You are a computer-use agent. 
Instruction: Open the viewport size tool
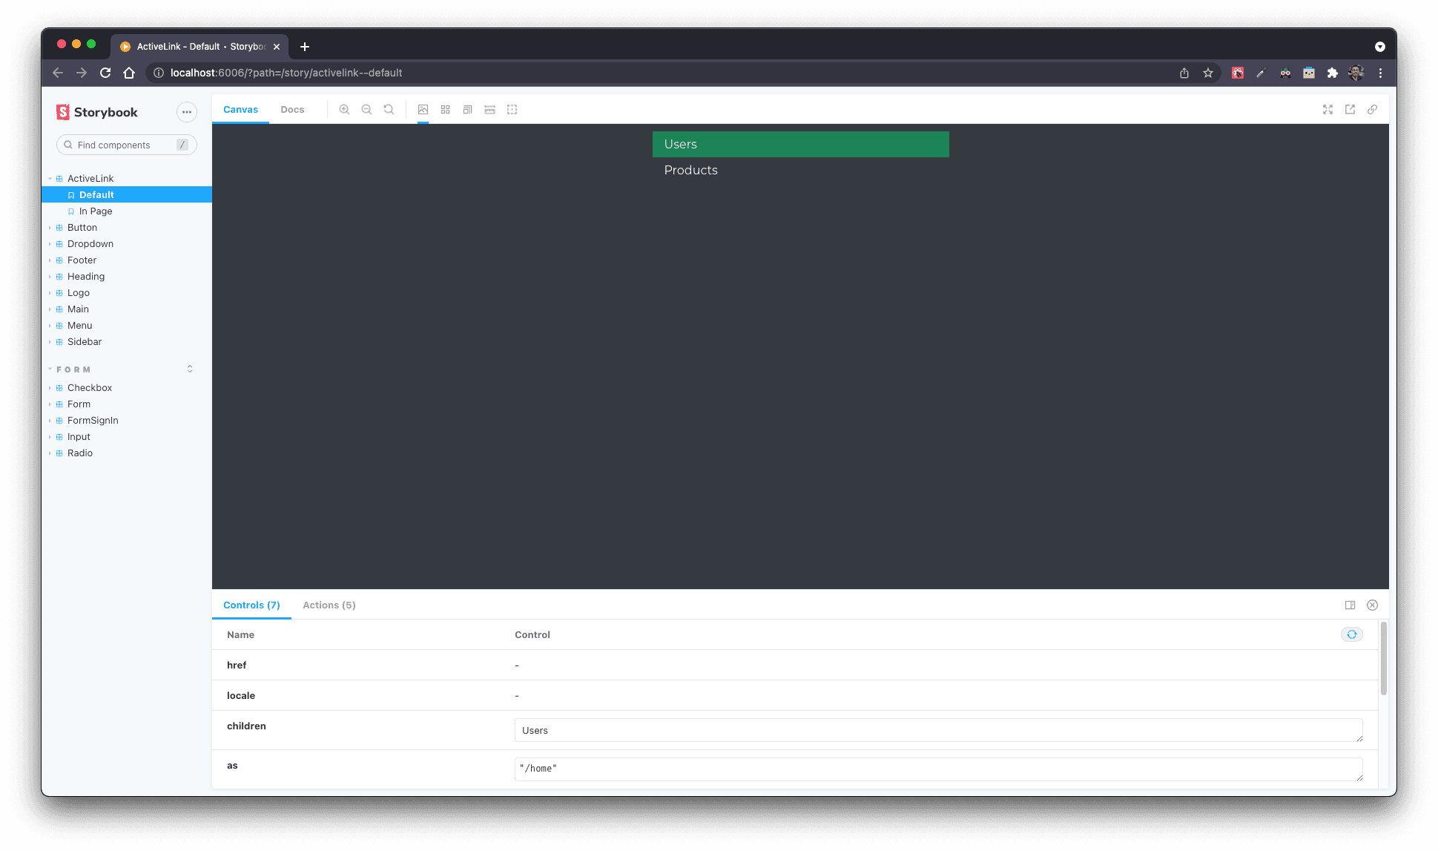coord(467,109)
